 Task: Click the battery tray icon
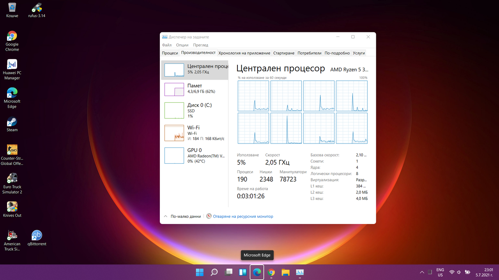(467, 272)
